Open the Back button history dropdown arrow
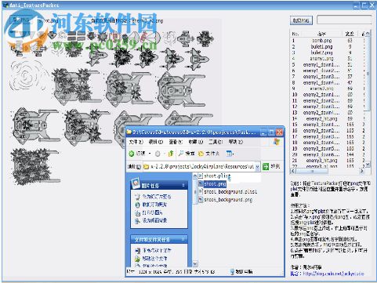 [x=150, y=154]
